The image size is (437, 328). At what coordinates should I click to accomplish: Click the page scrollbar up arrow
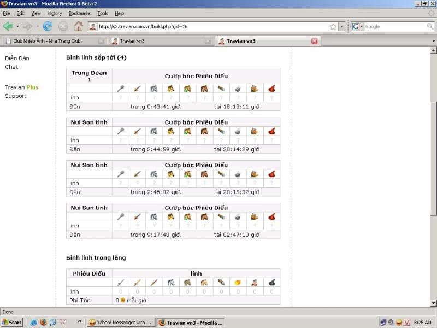(433, 50)
